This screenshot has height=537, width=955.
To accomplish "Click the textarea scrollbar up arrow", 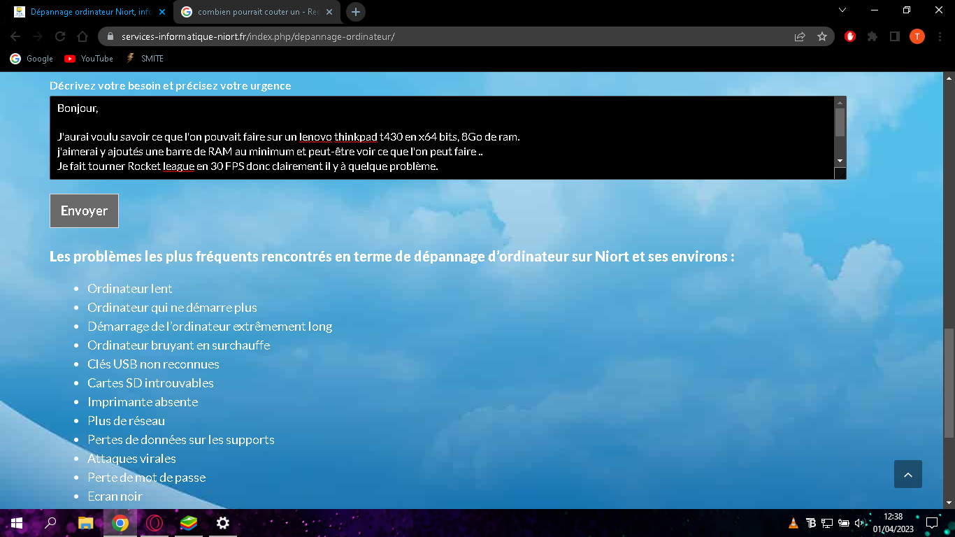I will tap(840, 102).
